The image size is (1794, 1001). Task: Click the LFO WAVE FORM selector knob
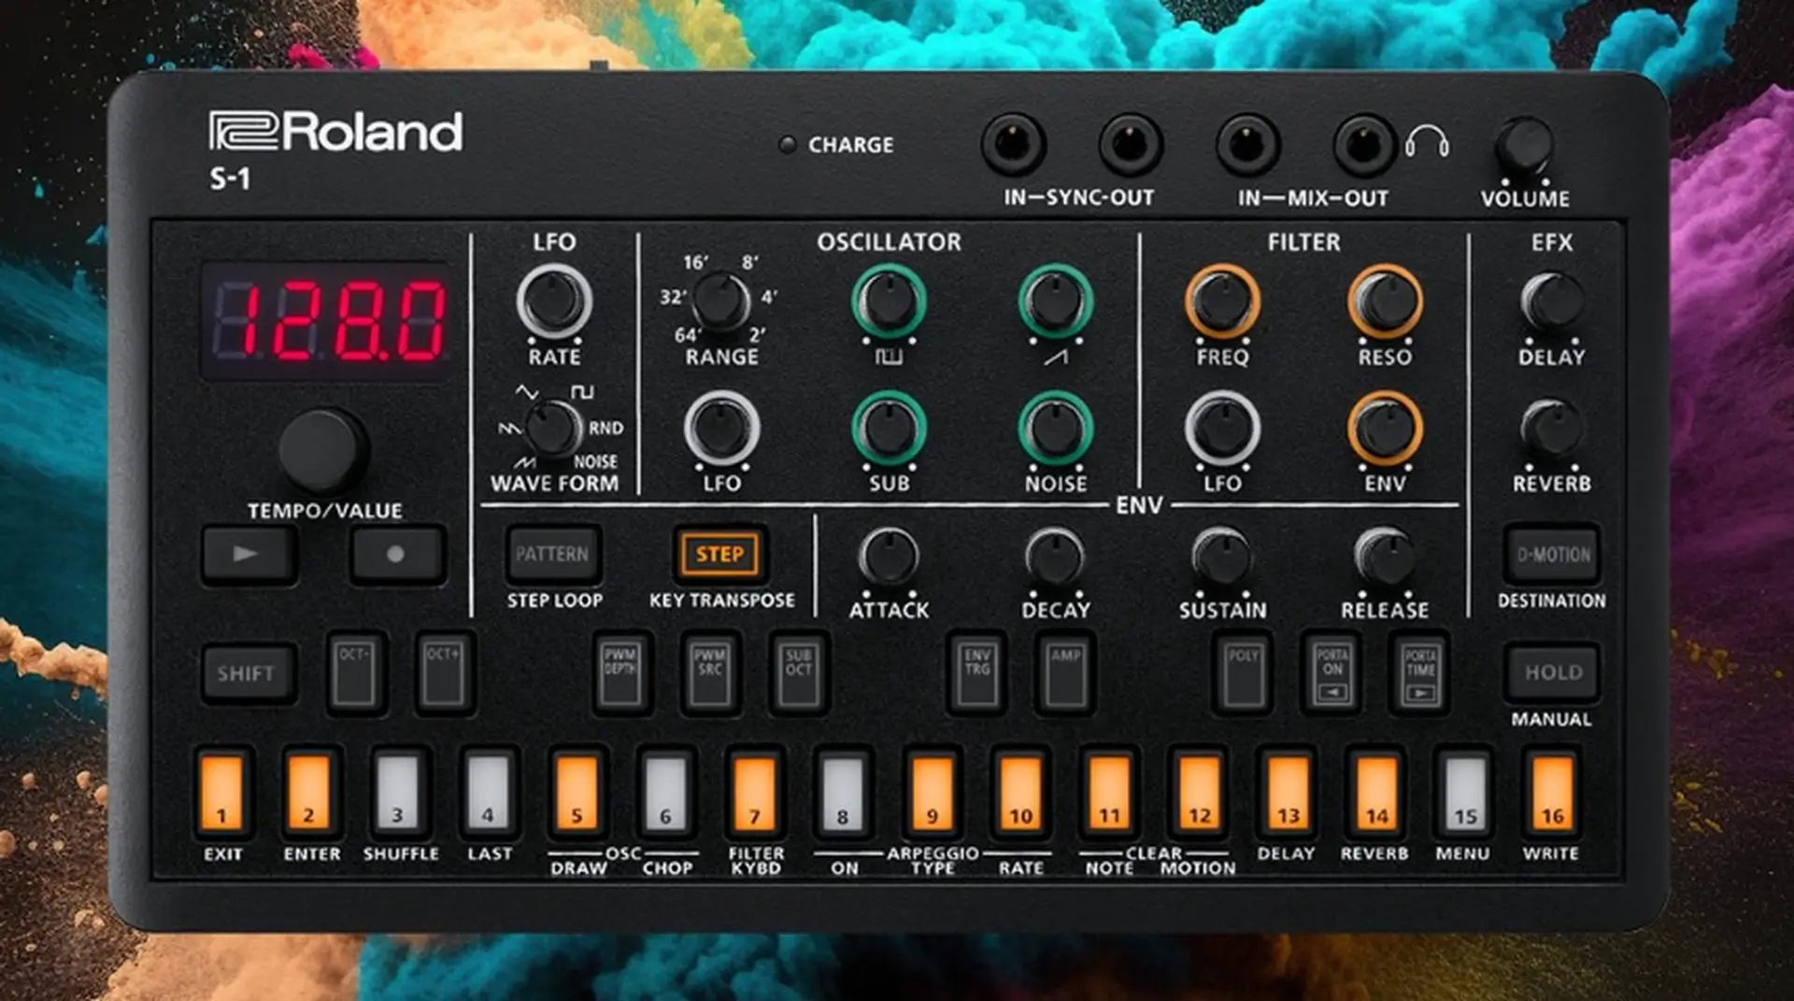(553, 429)
